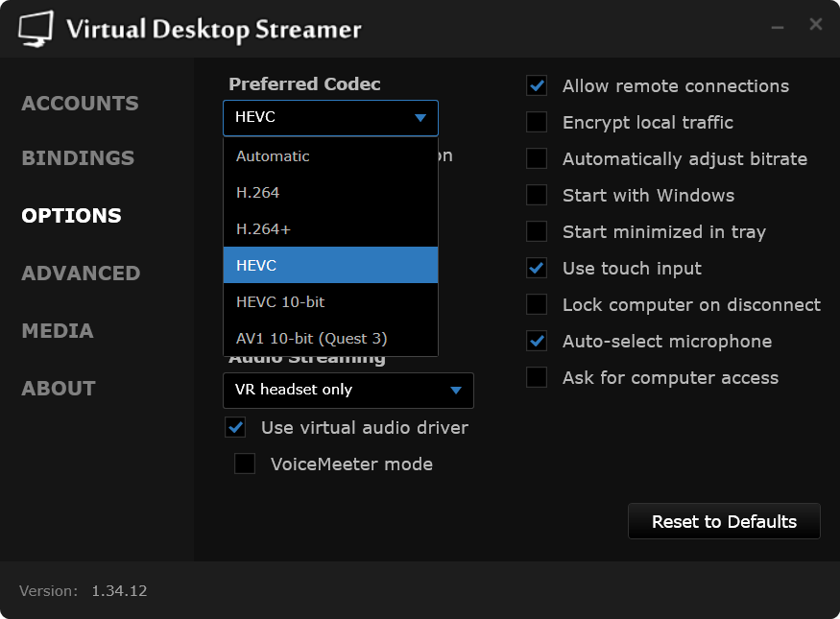Open the Bindings section
Image resolution: width=840 pixels, height=619 pixels.
coord(78,158)
